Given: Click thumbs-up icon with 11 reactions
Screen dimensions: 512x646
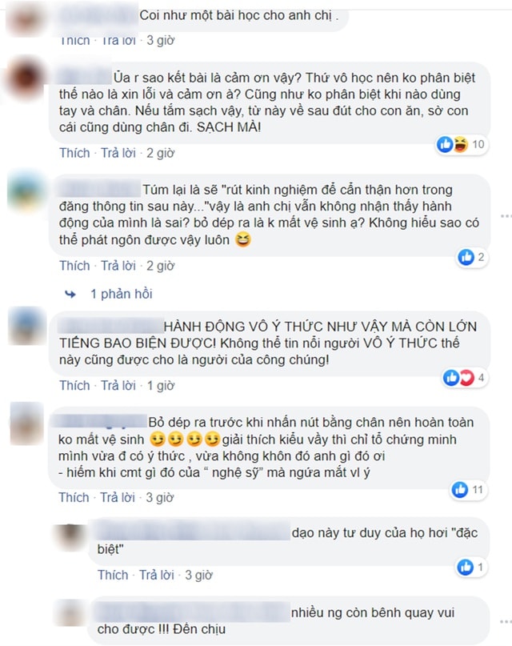Looking at the screenshot, I should click(460, 489).
